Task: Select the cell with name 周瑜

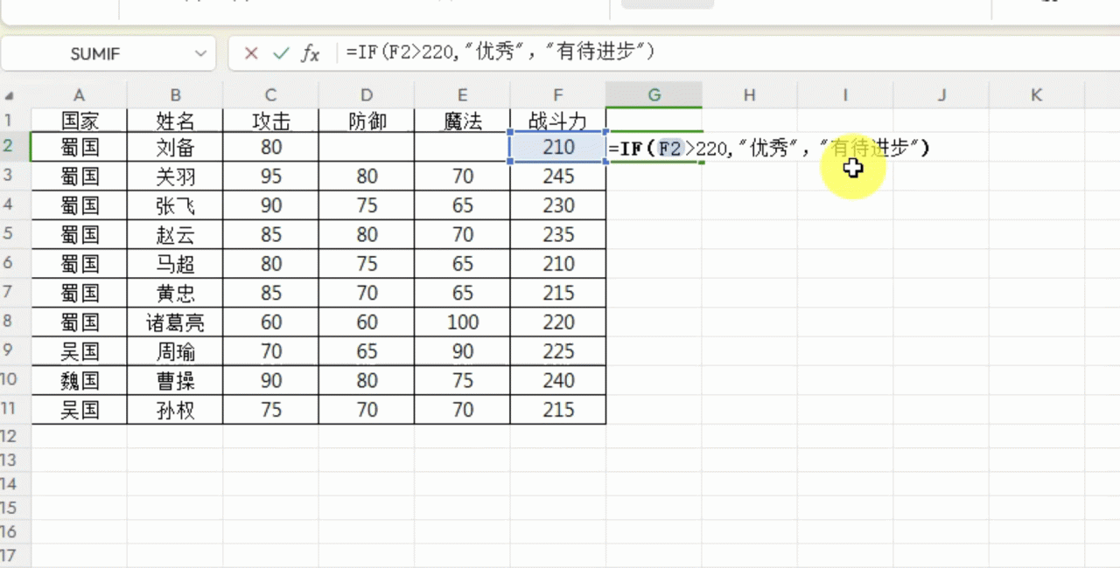Action: (x=175, y=351)
